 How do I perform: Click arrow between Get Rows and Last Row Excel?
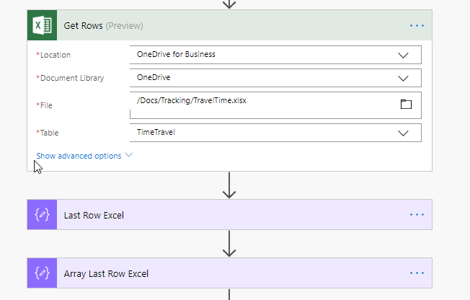click(x=229, y=185)
